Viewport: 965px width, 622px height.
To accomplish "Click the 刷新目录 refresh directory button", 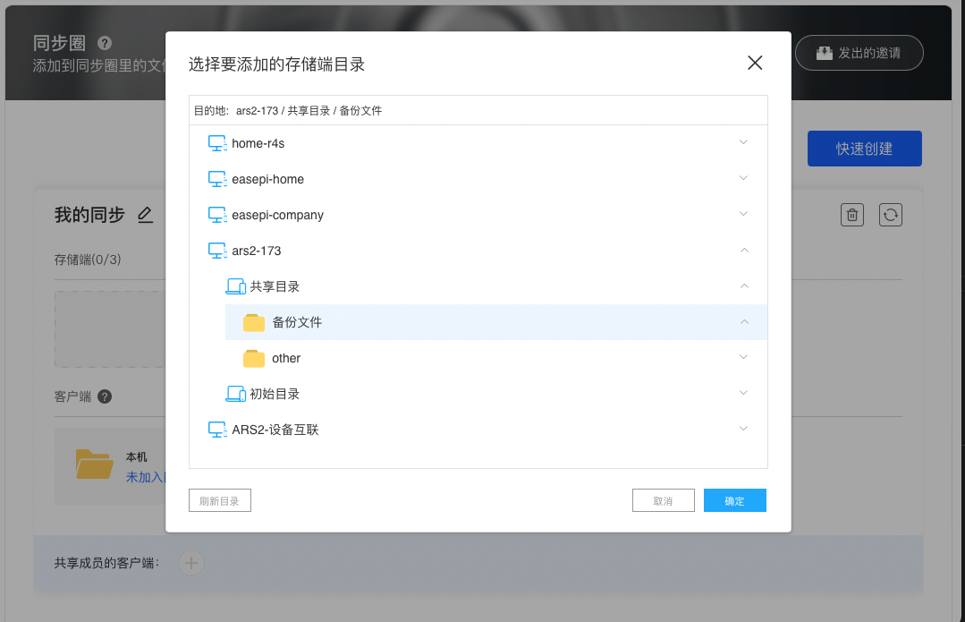I will (220, 500).
